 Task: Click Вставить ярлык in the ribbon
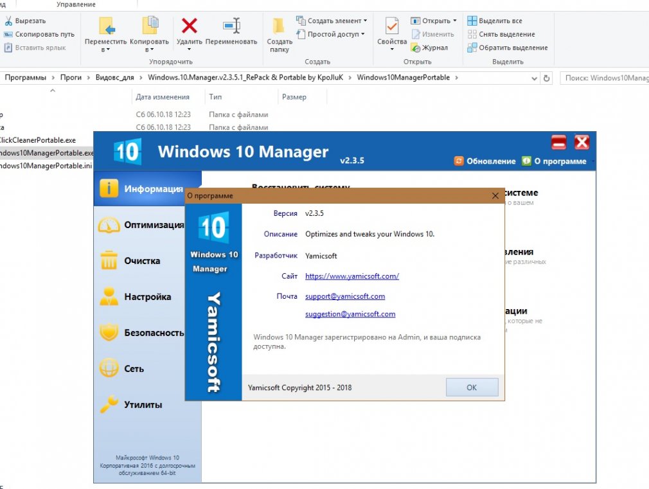coord(35,48)
